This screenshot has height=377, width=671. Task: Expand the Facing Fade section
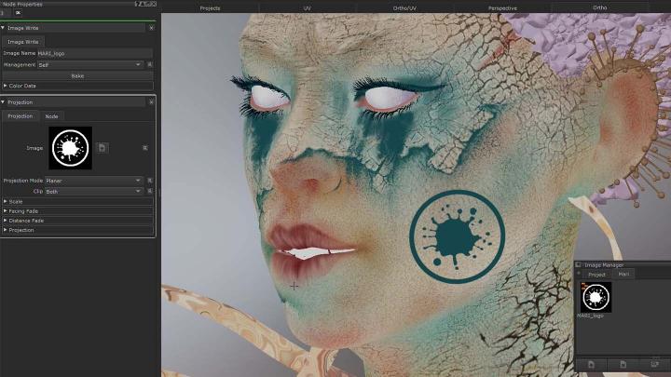pyautogui.click(x=6, y=211)
